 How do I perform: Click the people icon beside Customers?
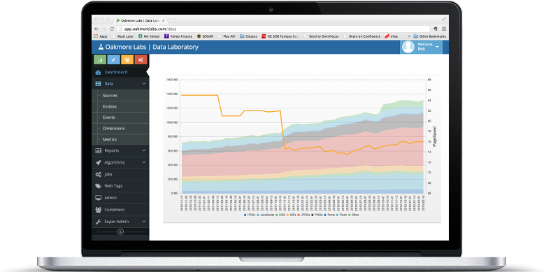(98, 210)
